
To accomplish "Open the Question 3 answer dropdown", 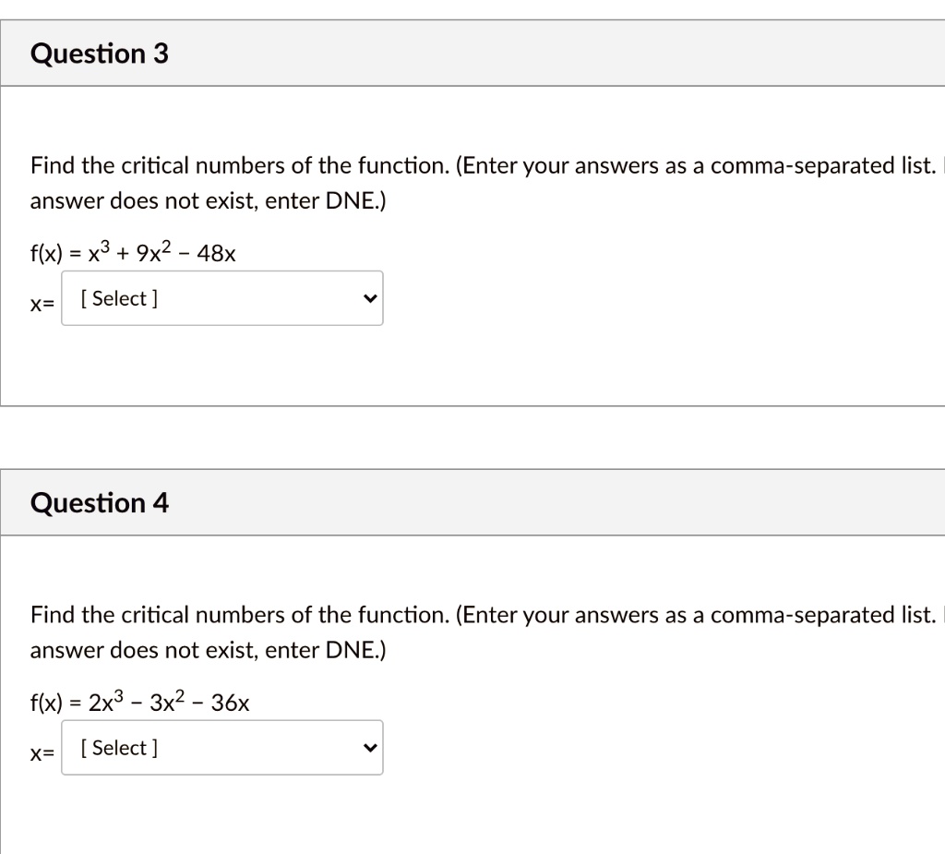I will [221, 297].
